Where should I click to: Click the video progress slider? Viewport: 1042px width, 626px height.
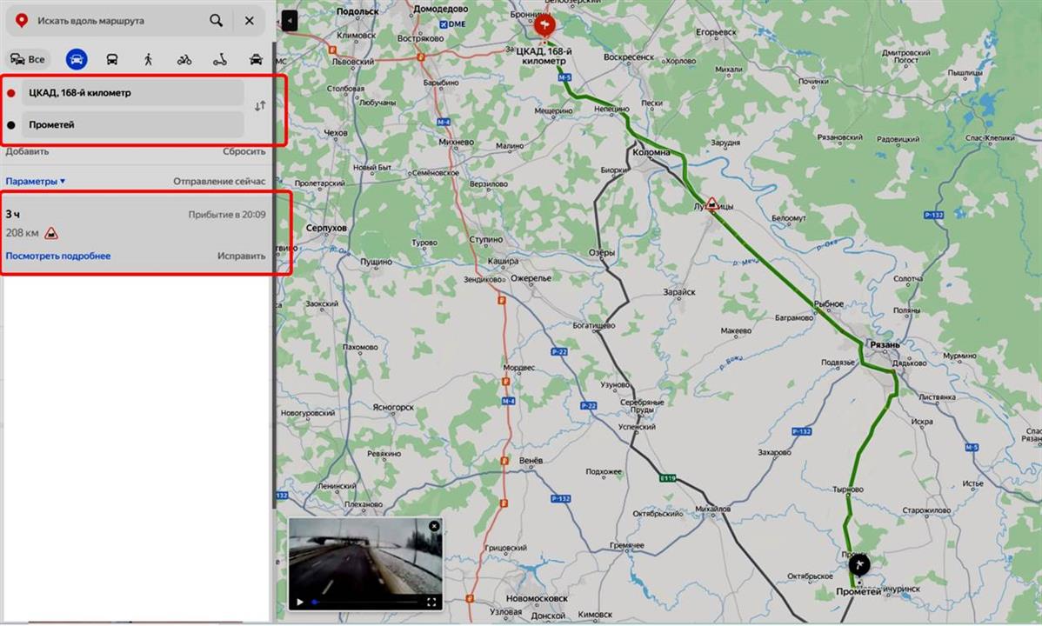(x=365, y=601)
